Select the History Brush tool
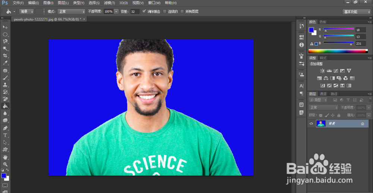373x193 pixels. [5, 92]
